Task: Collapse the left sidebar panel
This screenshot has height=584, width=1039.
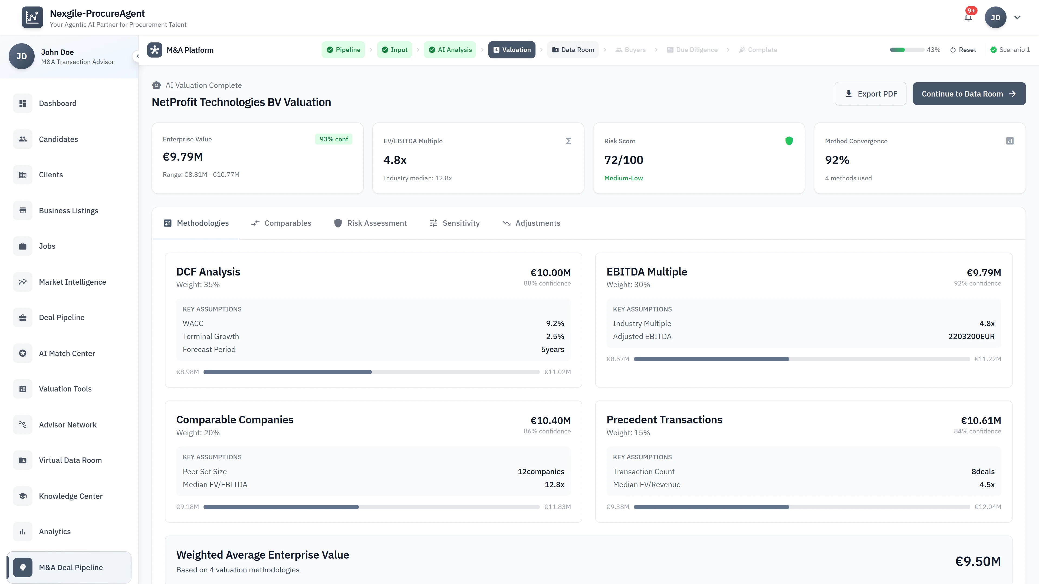Action: pyautogui.click(x=137, y=56)
